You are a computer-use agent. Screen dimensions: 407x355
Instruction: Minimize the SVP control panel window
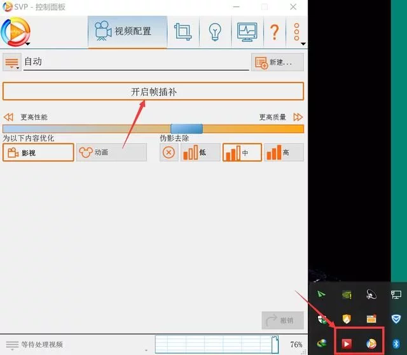[236, 7]
